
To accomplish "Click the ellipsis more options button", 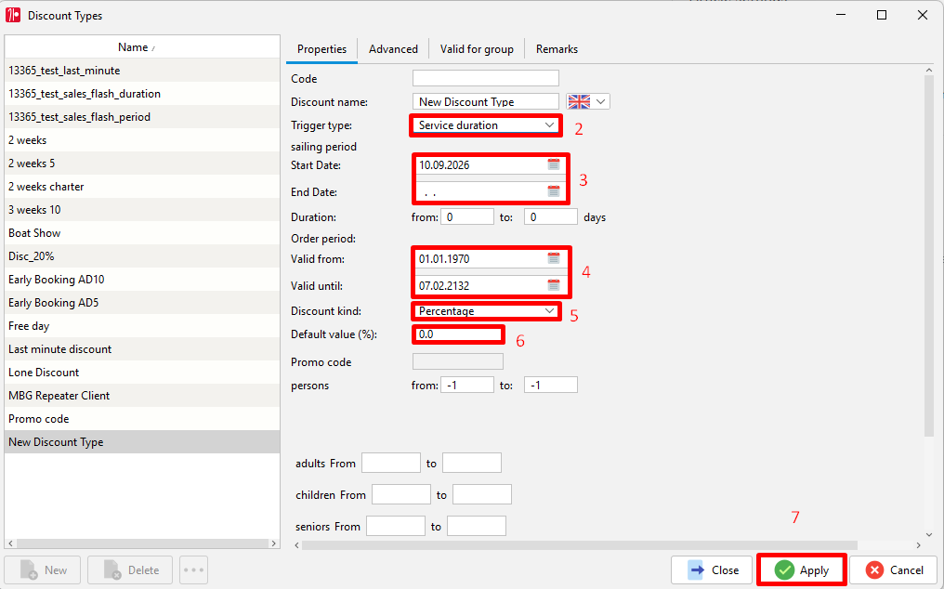I will [x=193, y=569].
